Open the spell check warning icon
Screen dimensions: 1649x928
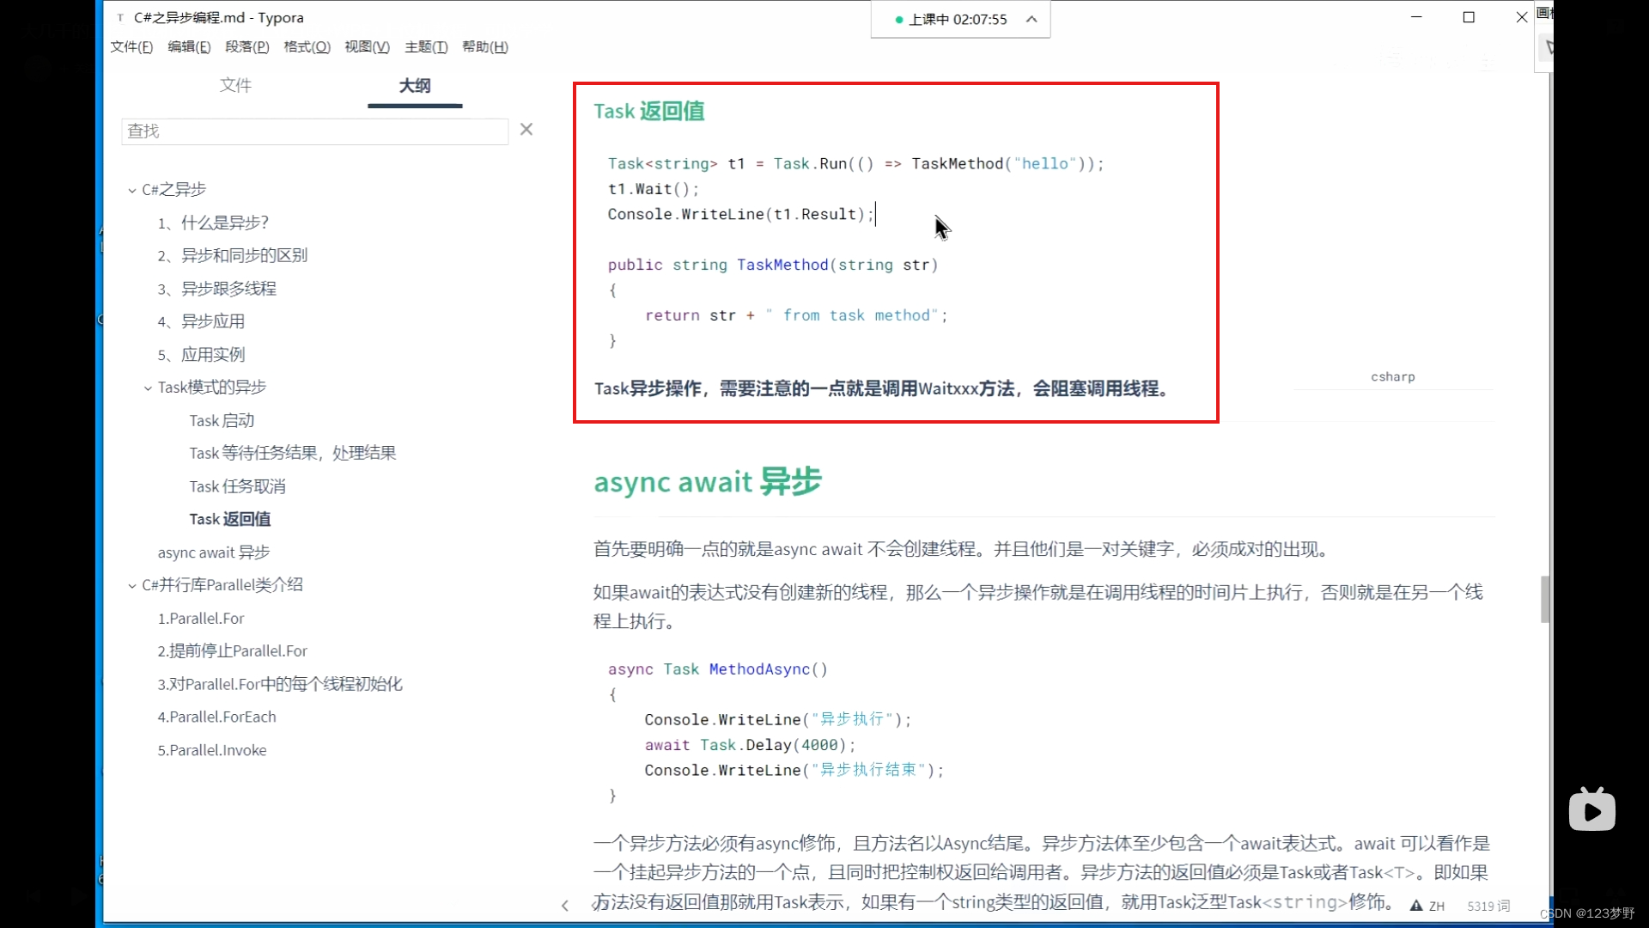[x=1416, y=905]
